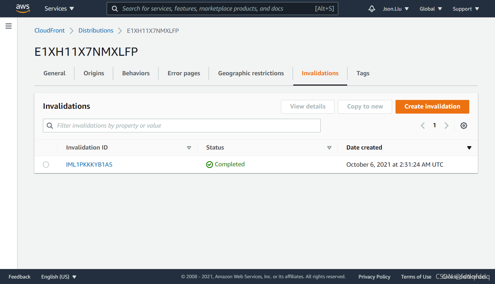Screen dimensions: 495x284
Task: Open the Global region dropdown
Action: pos(431,9)
